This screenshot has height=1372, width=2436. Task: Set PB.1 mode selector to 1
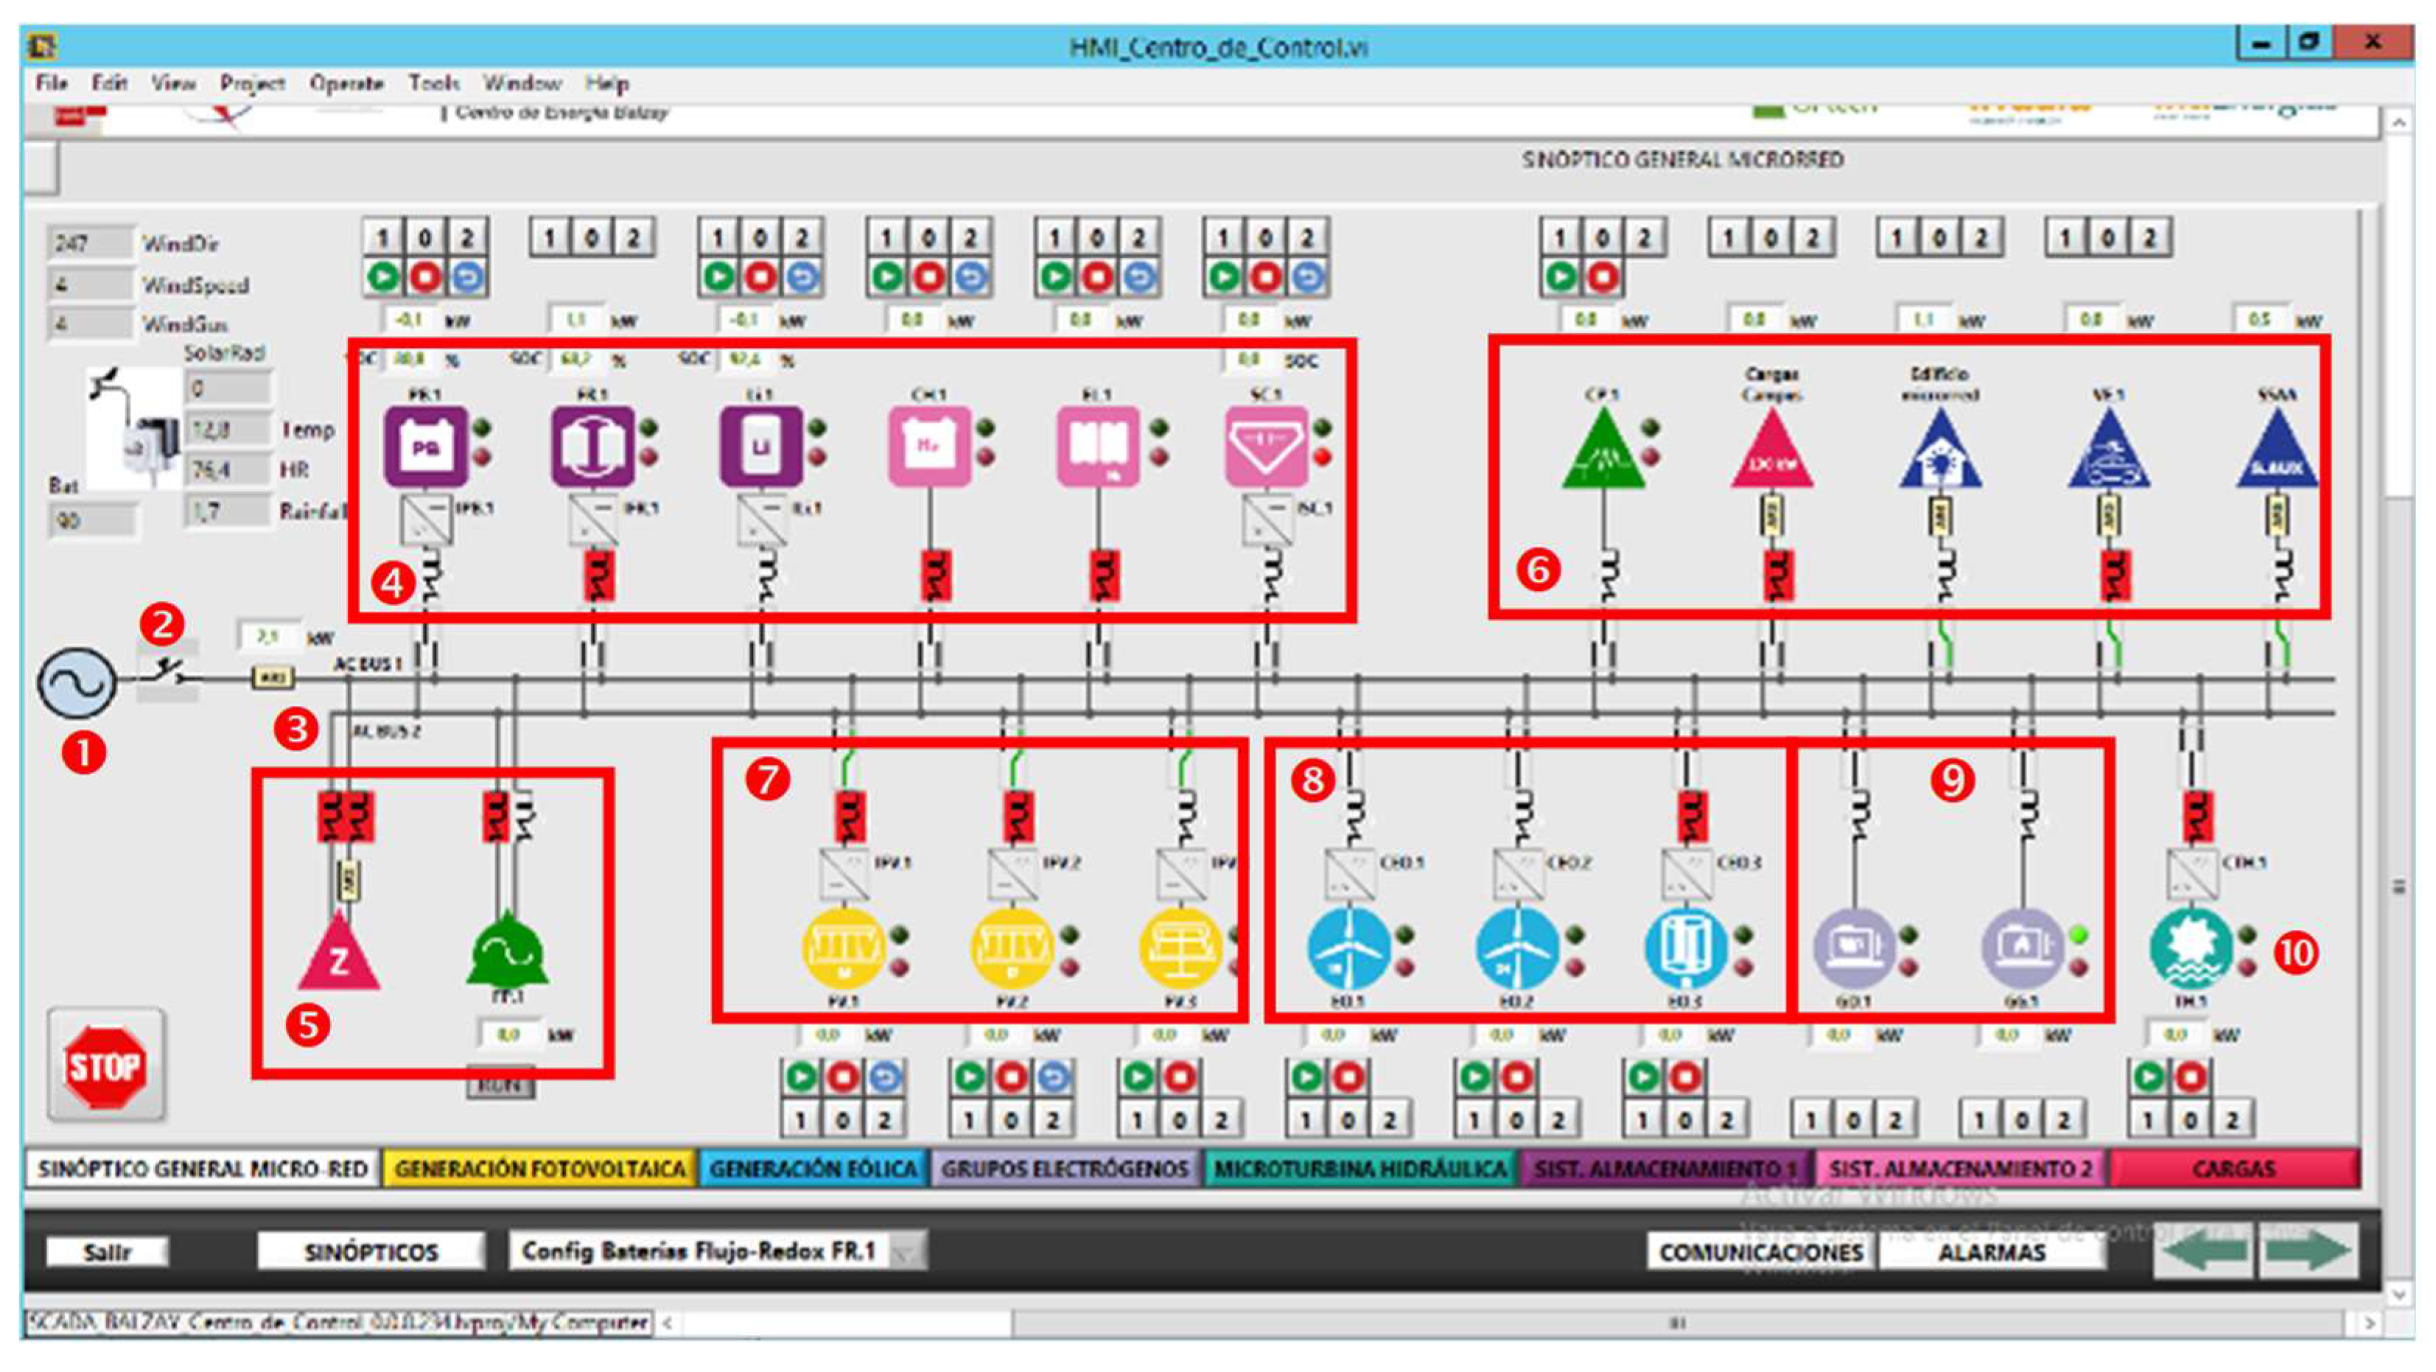(383, 237)
